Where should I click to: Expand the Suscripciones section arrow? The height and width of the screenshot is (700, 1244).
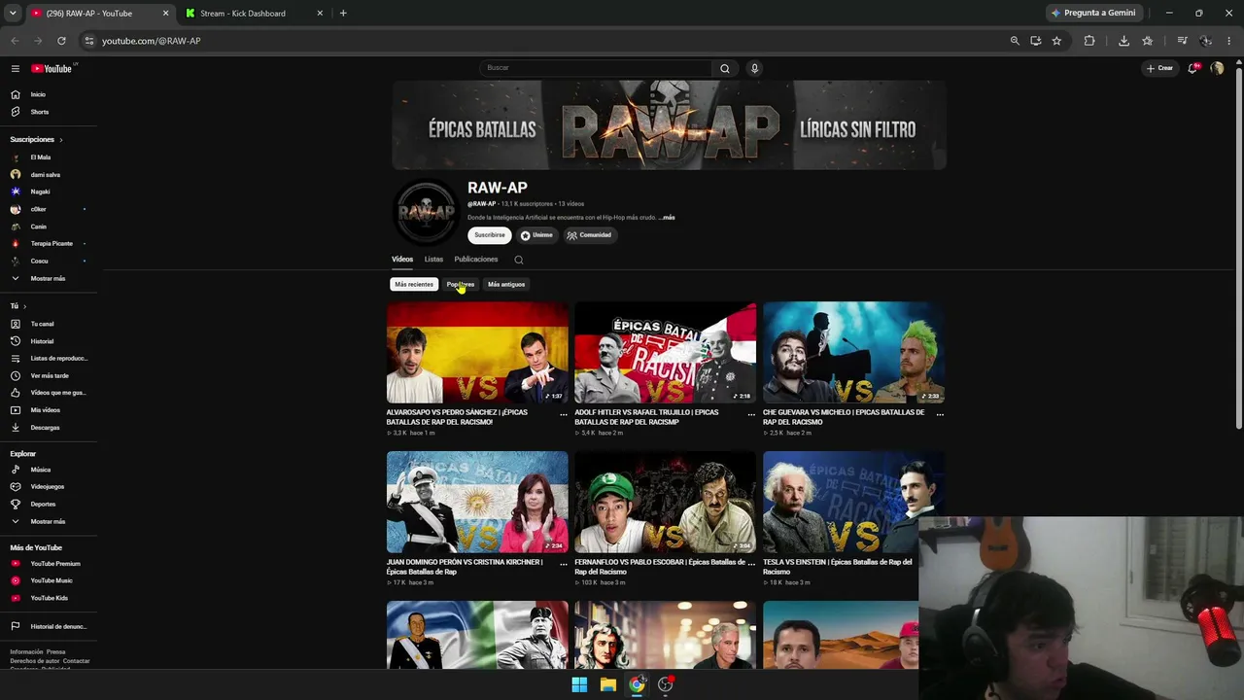tap(60, 140)
